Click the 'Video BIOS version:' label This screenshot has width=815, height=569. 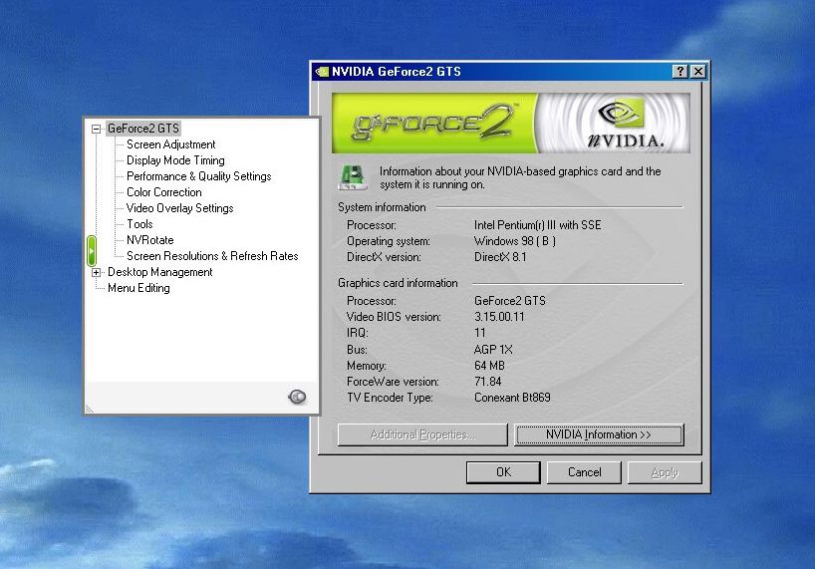click(x=394, y=317)
